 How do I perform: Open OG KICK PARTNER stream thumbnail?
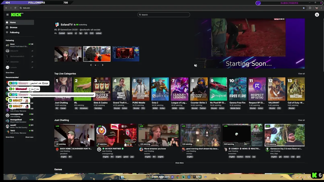116,135
